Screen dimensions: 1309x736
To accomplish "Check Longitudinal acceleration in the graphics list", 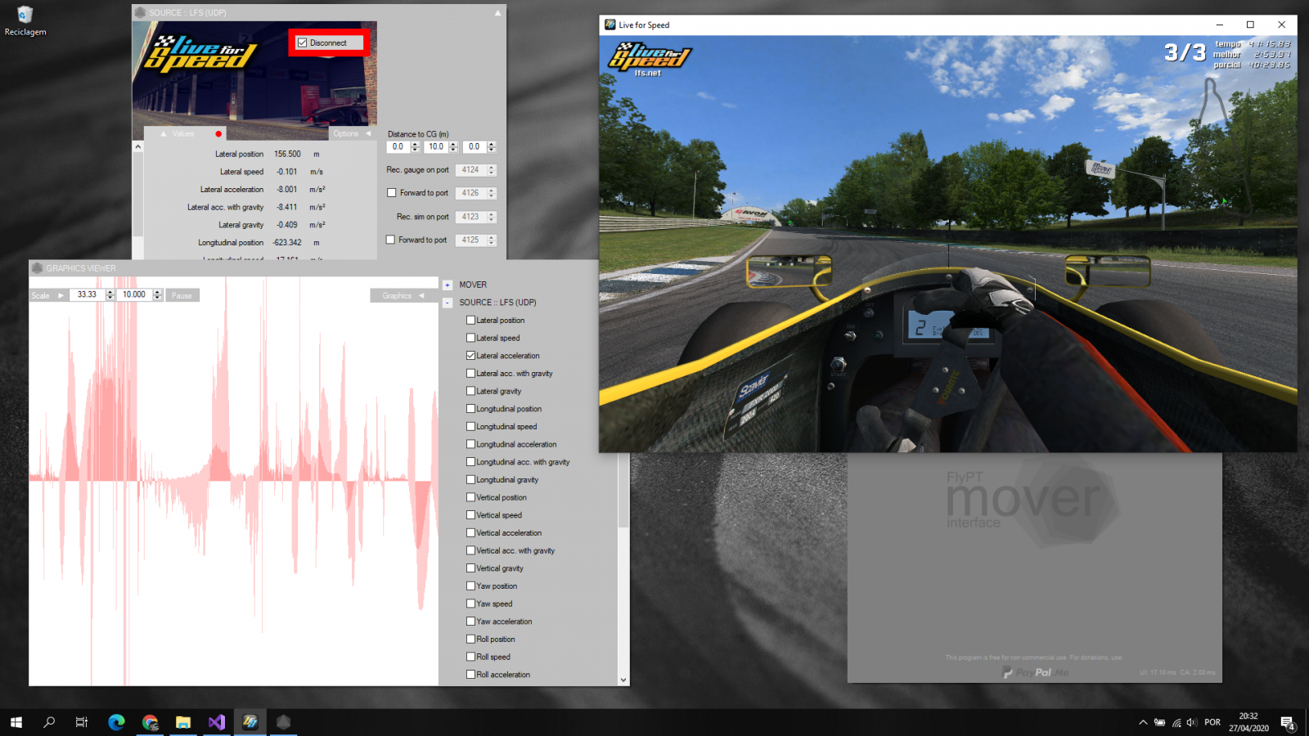I will 470,444.
